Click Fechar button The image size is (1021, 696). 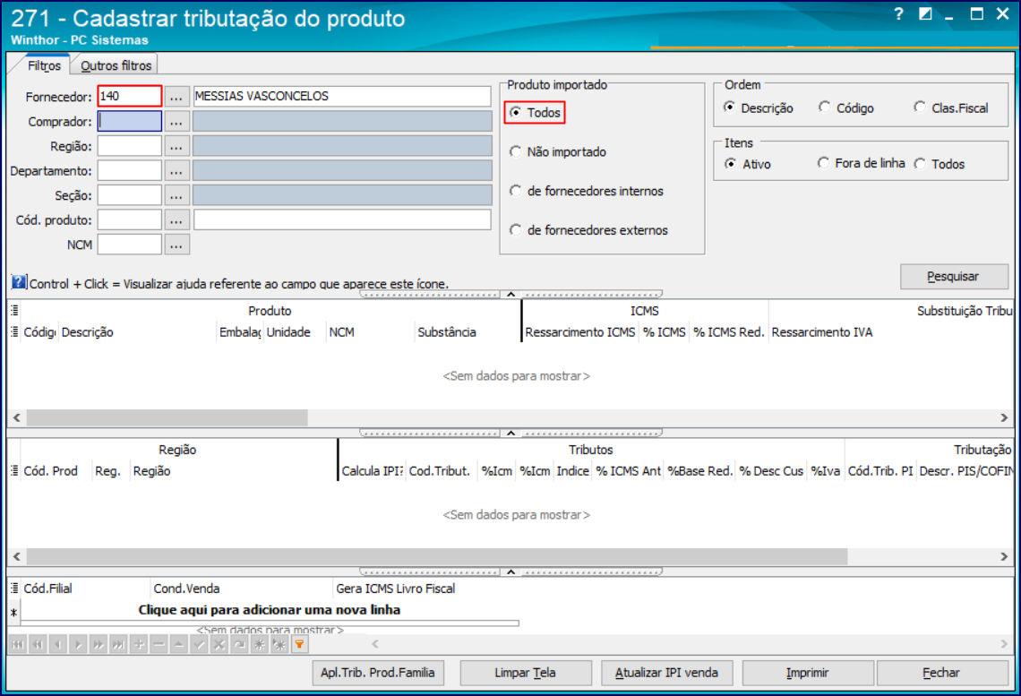click(942, 673)
